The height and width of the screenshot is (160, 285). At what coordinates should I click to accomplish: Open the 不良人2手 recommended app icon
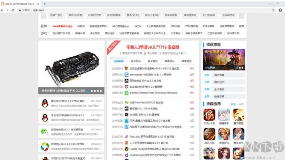click(x=209, y=115)
